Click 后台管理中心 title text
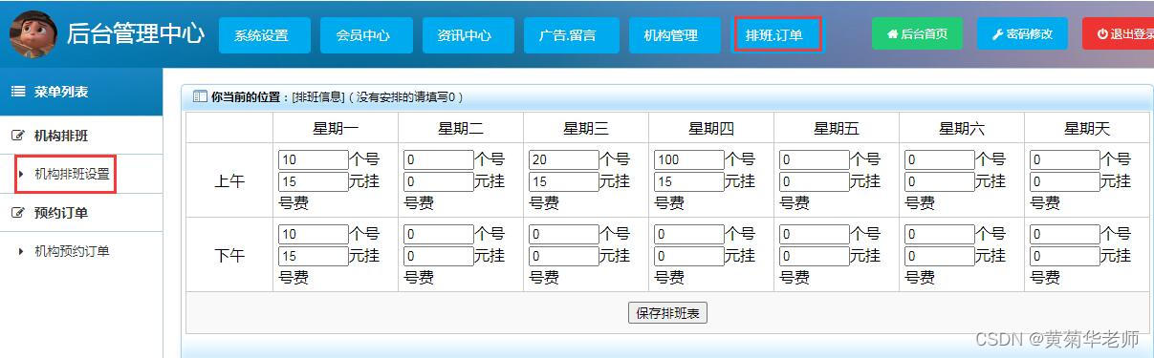Image resolution: width=1154 pixels, height=358 pixels. [x=135, y=34]
